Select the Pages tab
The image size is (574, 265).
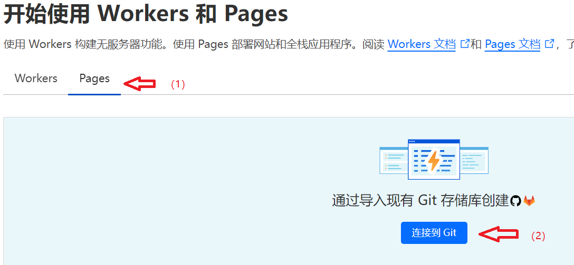(94, 78)
